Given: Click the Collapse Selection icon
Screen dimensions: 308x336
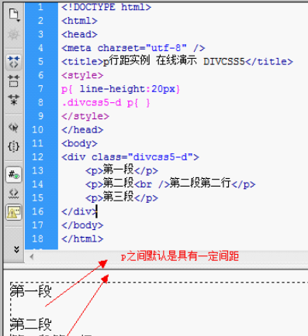Looking at the screenshot, I should [14, 81].
